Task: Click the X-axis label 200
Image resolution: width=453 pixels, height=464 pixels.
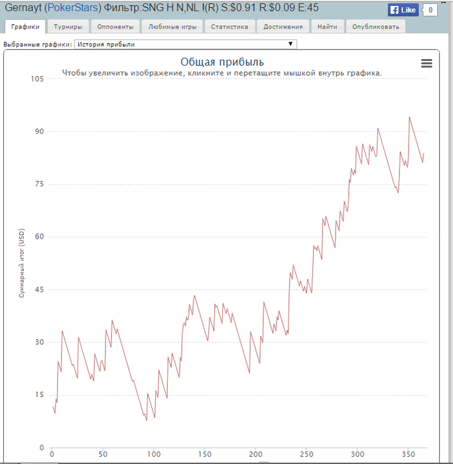Action: click(255, 454)
